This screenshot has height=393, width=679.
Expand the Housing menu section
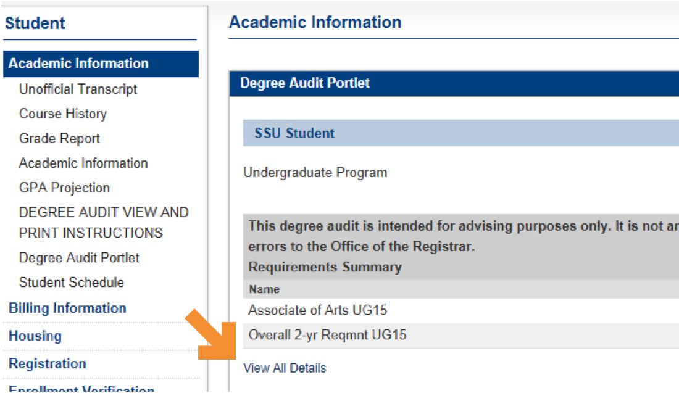tap(35, 336)
